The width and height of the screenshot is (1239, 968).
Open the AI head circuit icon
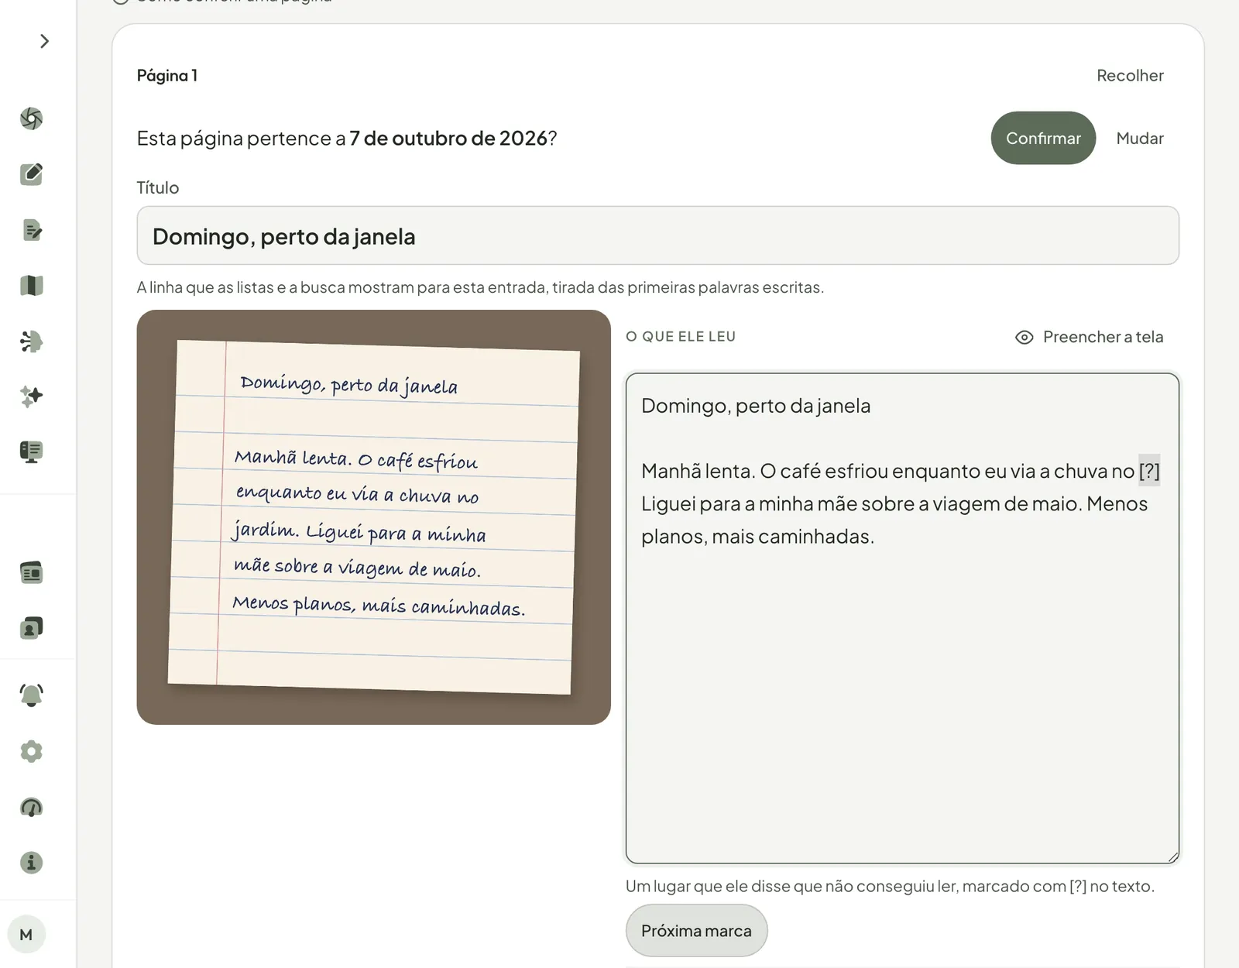[x=31, y=342]
